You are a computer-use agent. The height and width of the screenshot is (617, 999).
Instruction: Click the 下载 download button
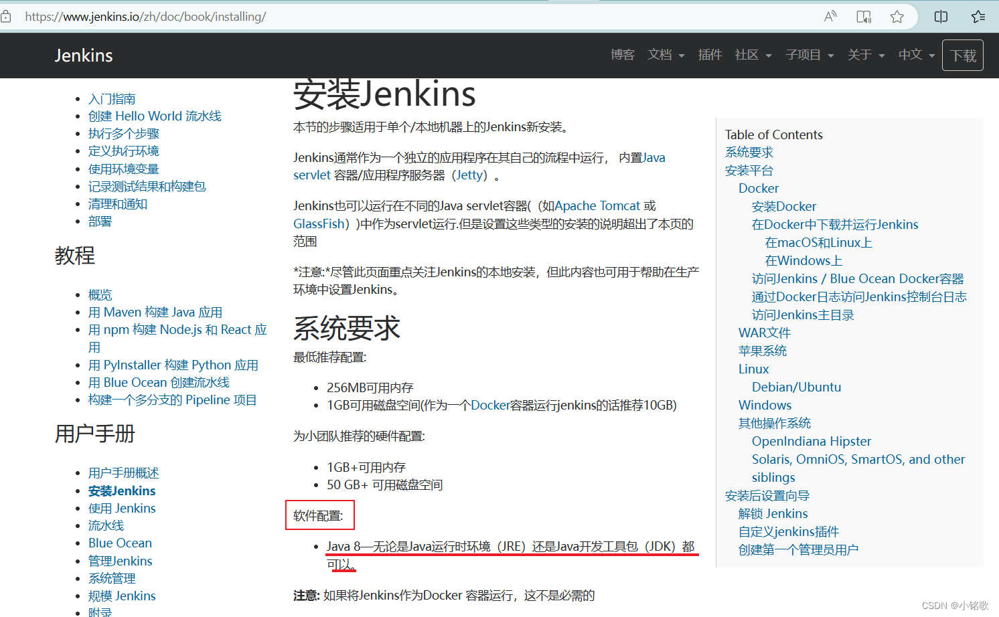pyautogui.click(x=963, y=56)
